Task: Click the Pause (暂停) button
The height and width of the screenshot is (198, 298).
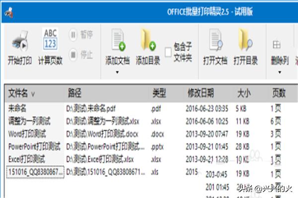Action: (x=80, y=35)
